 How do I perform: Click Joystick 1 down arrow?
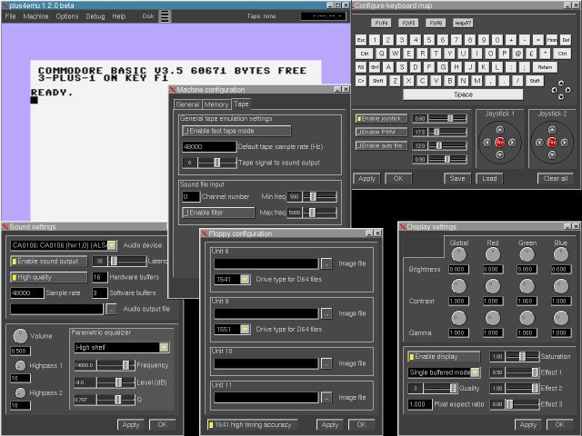(499, 155)
